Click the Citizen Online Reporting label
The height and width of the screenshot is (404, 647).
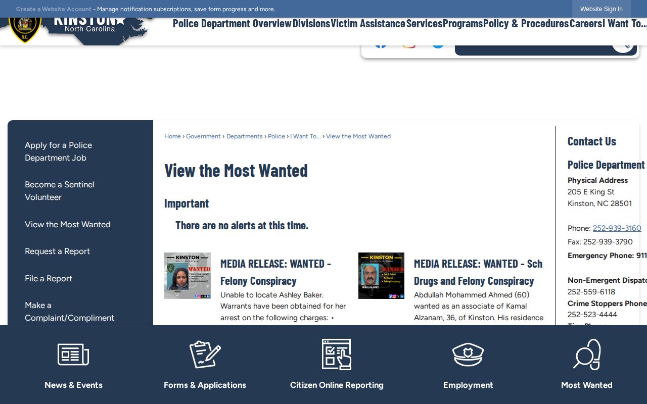pos(337,385)
